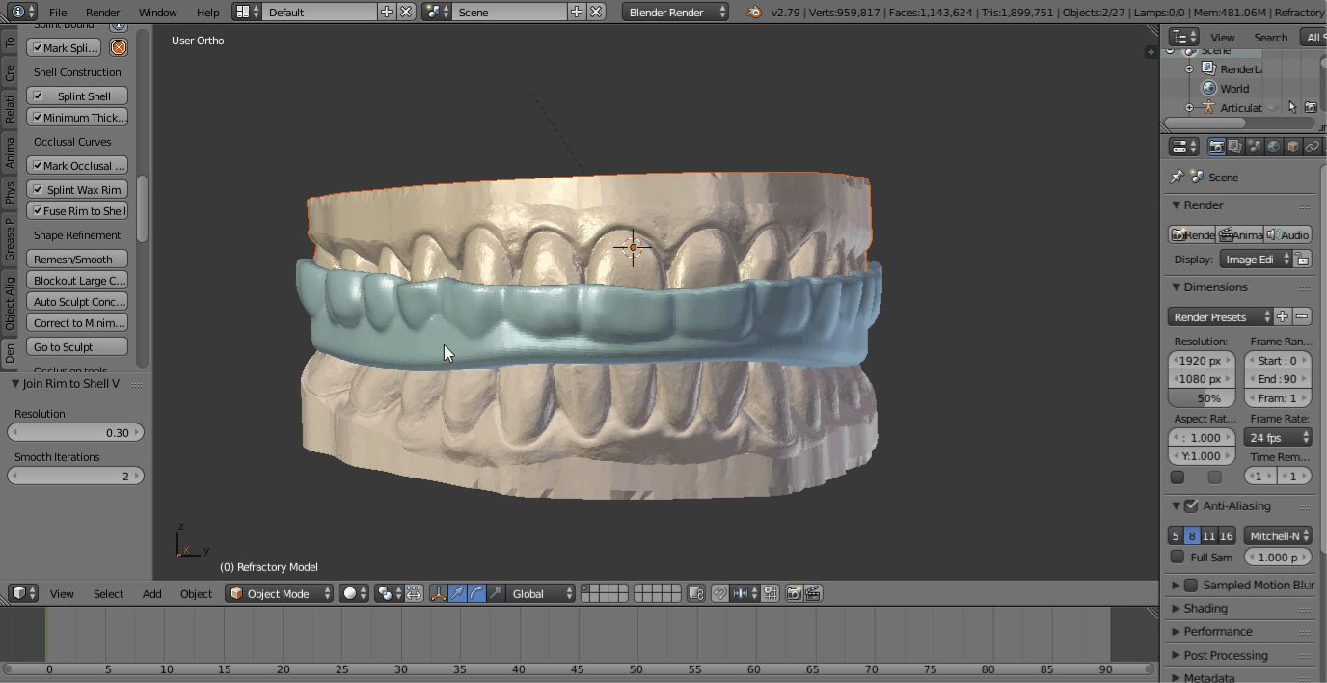Toggle Fuse Rim to Shell checkbox
This screenshot has width=1327, height=683.
pos(38,211)
